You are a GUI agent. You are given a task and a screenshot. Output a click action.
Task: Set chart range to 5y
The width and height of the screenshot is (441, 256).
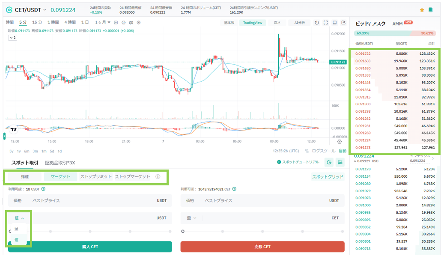click(x=11, y=151)
